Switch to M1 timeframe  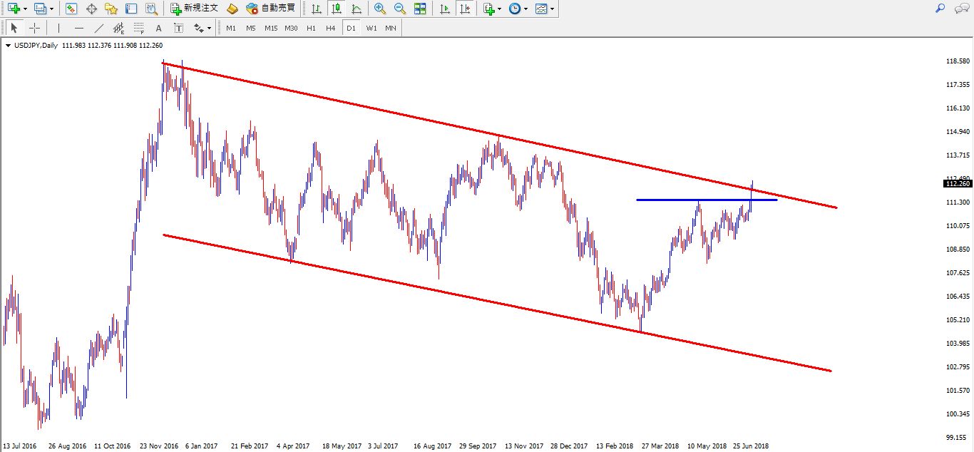[231, 28]
